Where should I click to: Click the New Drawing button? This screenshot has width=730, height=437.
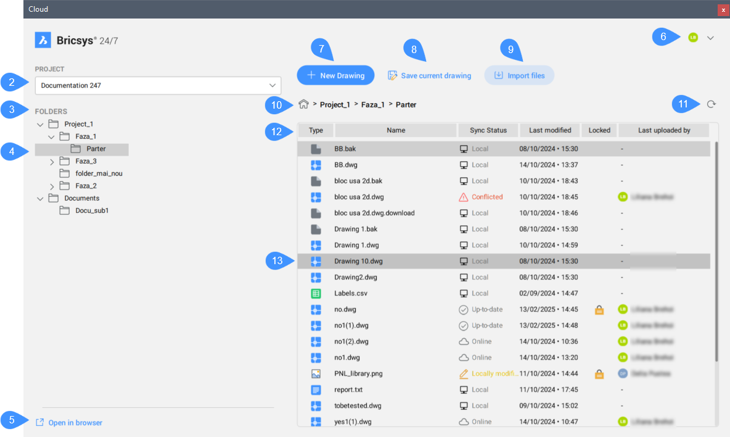coord(335,75)
